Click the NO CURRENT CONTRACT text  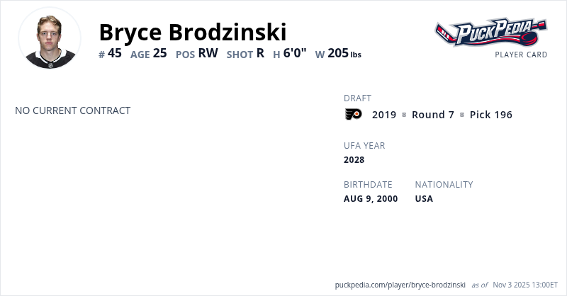72,110
